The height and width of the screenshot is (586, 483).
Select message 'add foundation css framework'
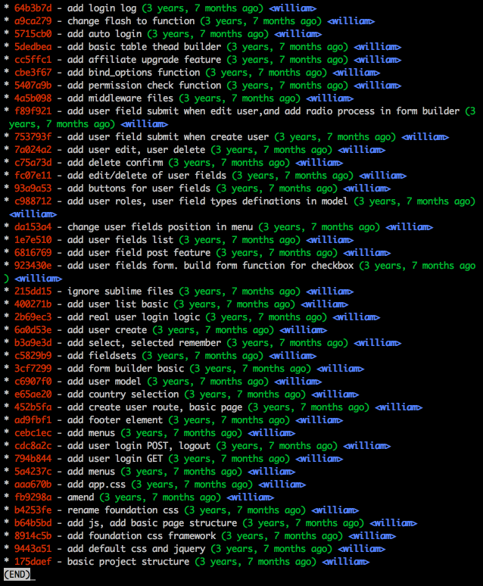tap(142, 535)
